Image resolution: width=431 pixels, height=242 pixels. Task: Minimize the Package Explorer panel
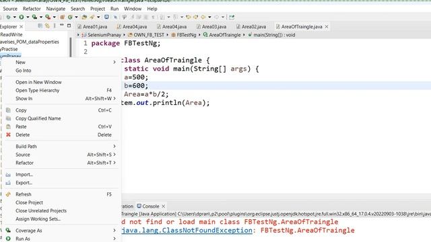pos(61,26)
